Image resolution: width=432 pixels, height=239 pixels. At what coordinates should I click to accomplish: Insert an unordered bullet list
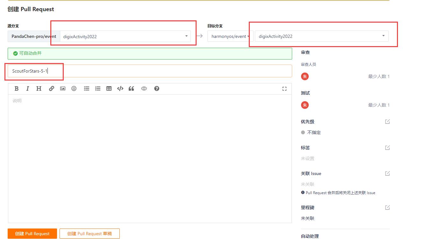coord(87,89)
